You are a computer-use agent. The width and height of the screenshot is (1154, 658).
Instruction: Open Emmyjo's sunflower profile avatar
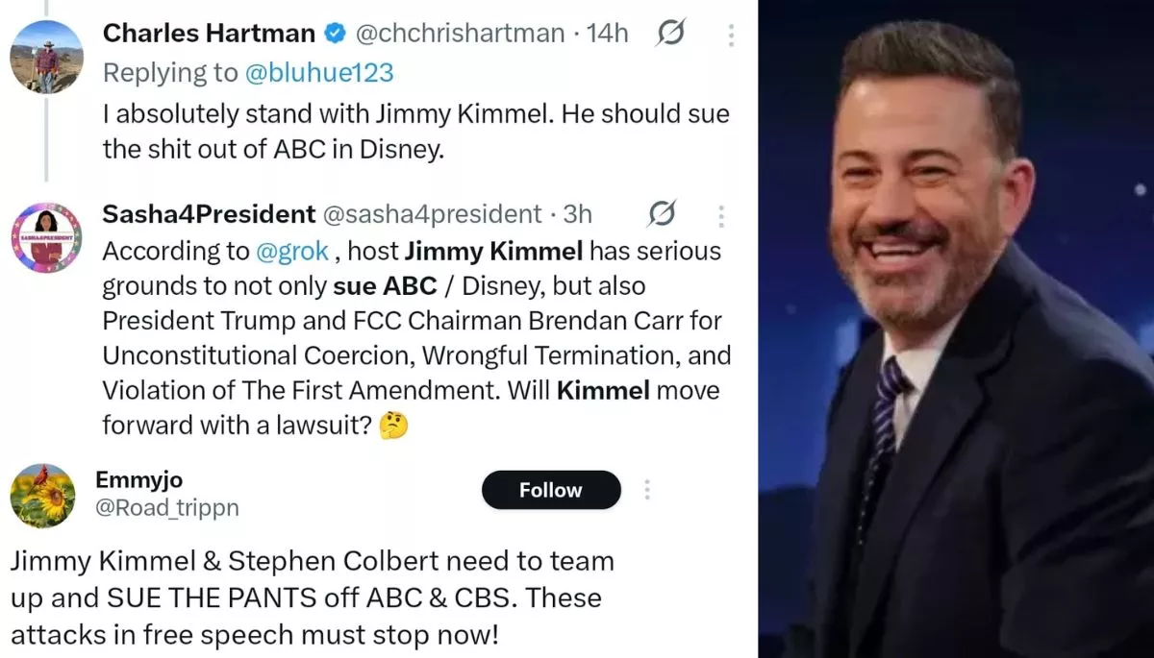[42, 496]
